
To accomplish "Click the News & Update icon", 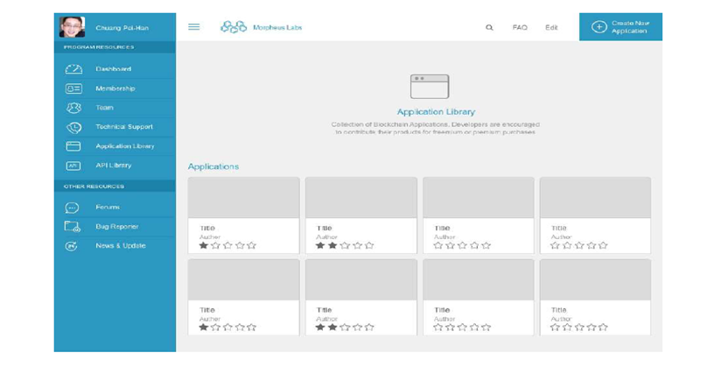I will pyautogui.click(x=71, y=246).
